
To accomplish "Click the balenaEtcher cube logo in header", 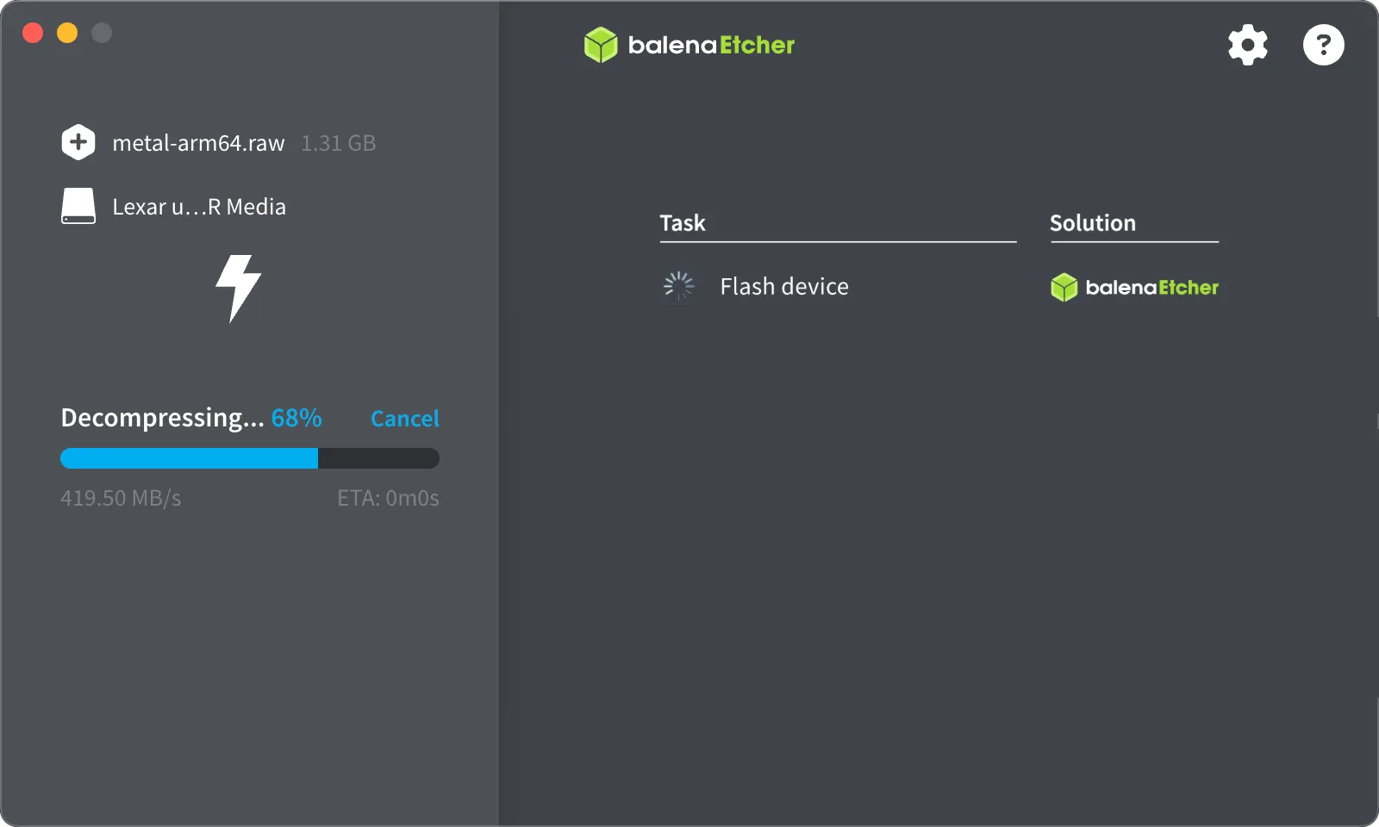I will 601,45.
